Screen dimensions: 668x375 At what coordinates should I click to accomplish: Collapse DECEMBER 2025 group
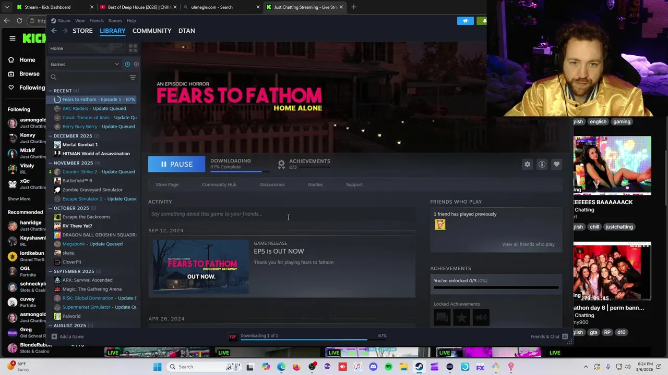(x=51, y=136)
